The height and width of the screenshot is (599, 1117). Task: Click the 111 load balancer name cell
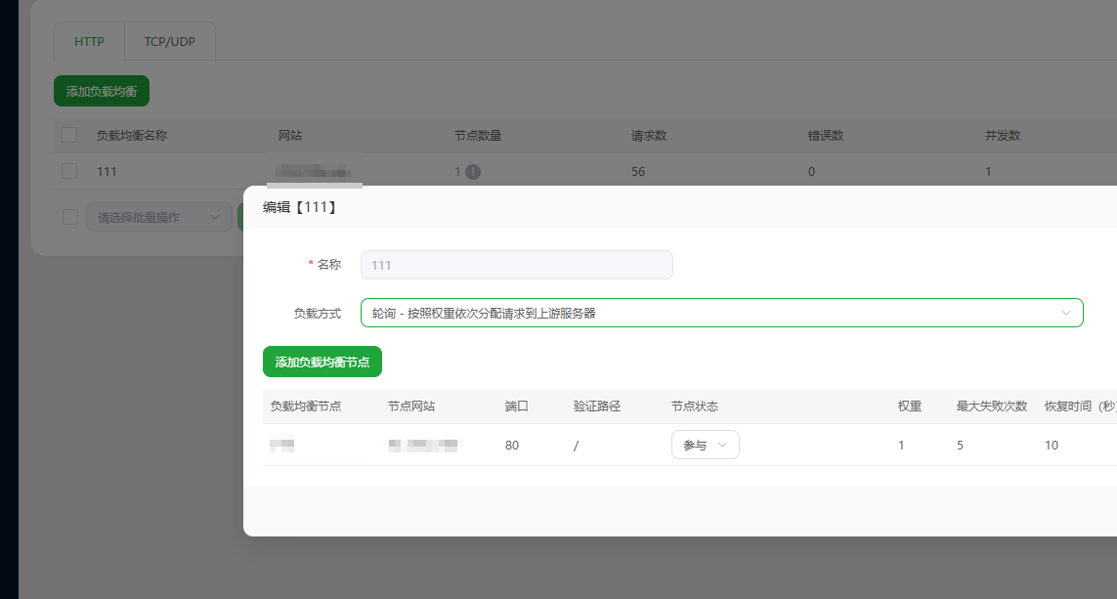pyautogui.click(x=107, y=172)
